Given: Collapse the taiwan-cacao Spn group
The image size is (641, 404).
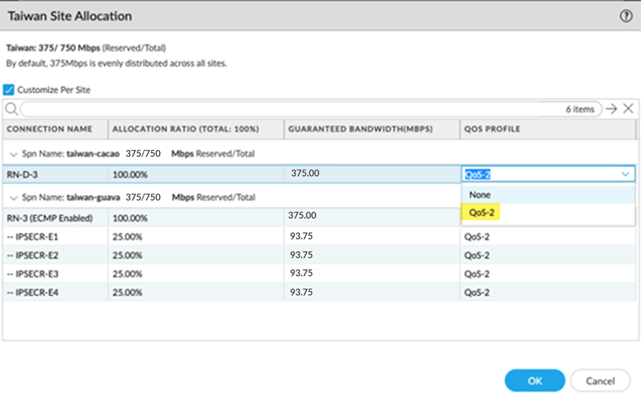Looking at the screenshot, I should pos(13,154).
